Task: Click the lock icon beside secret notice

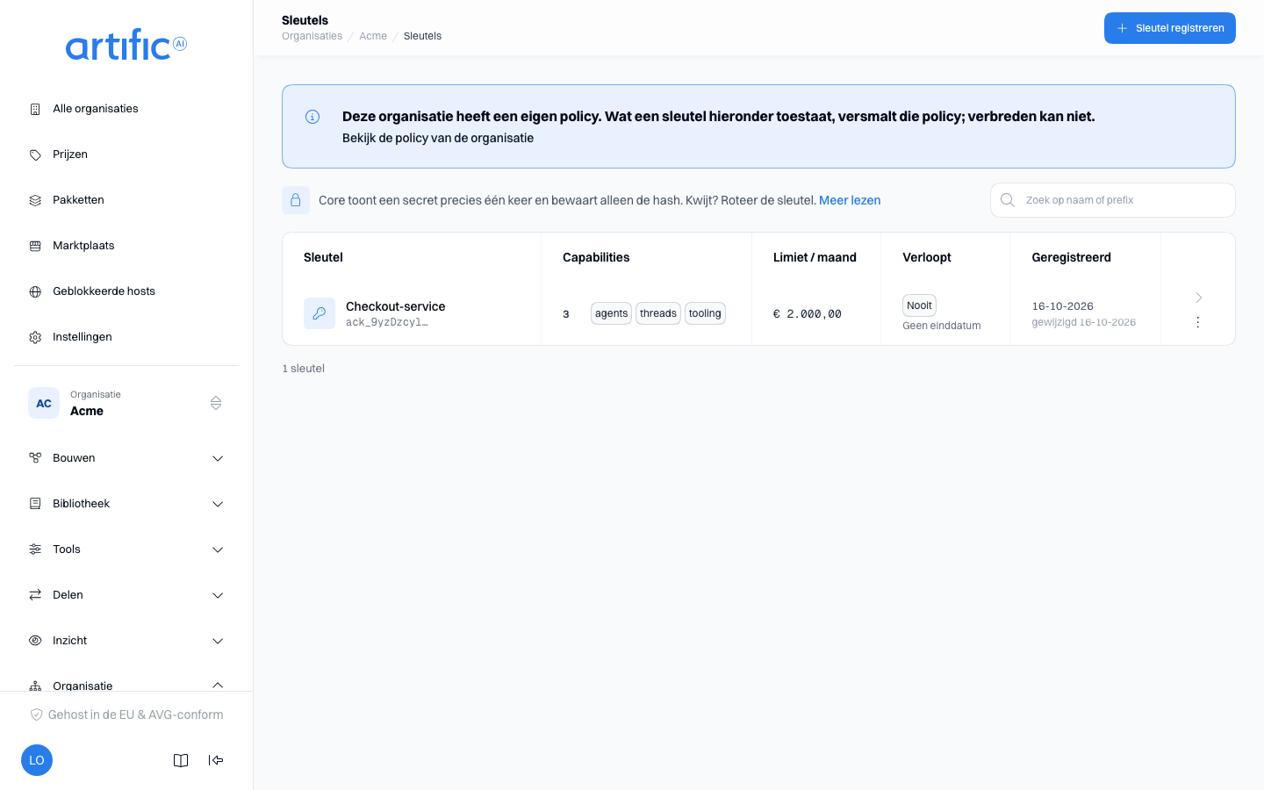Action: click(x=296, y=200)
